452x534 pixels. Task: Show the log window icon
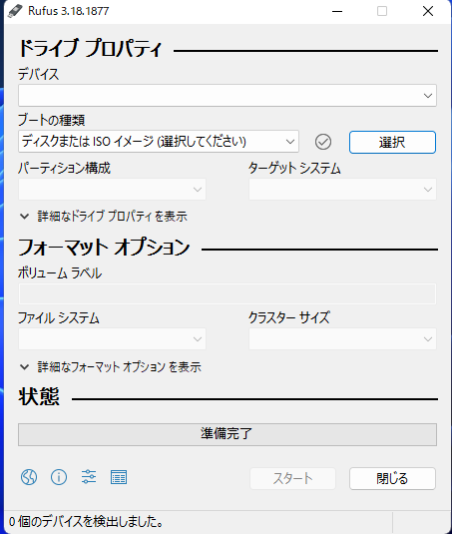(119, 477)
